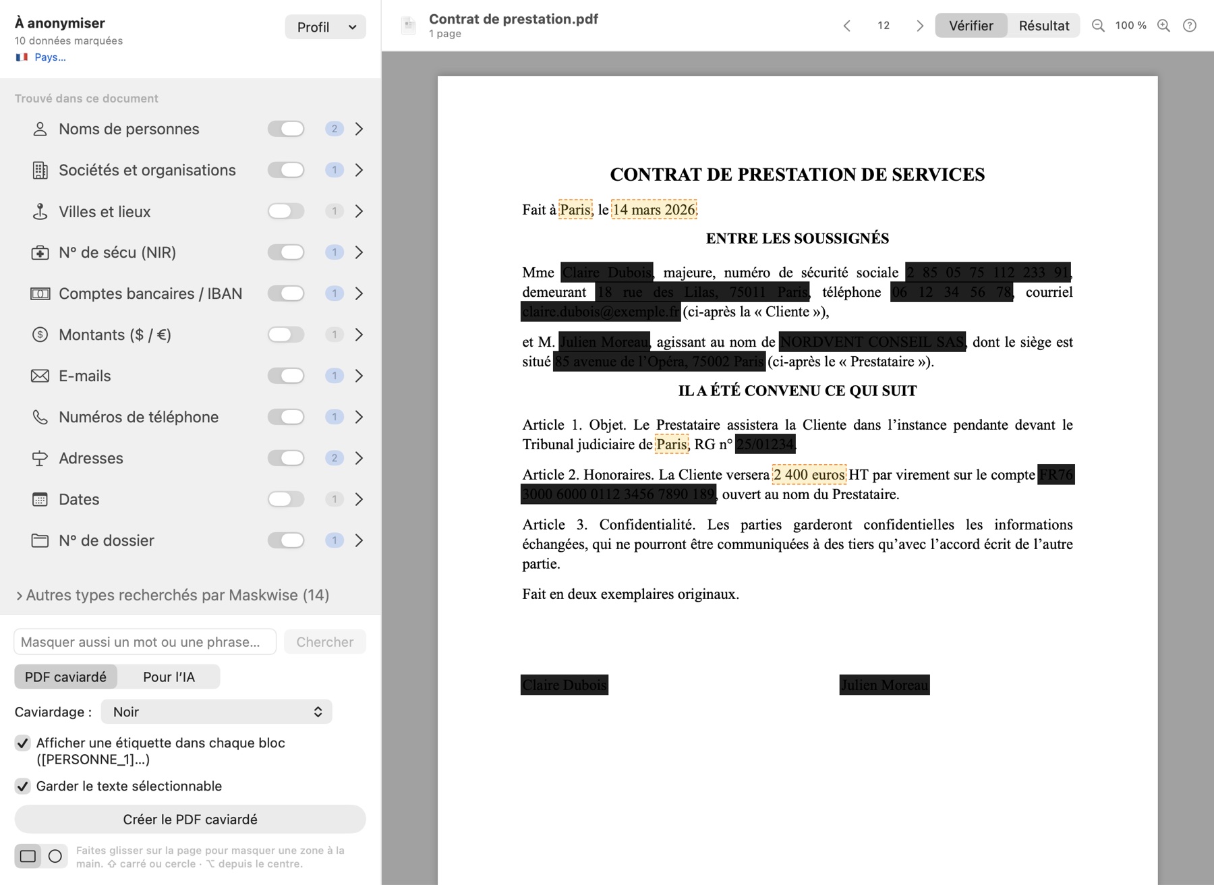Click the dollar coin icon for Montants

tap(40, 335)
